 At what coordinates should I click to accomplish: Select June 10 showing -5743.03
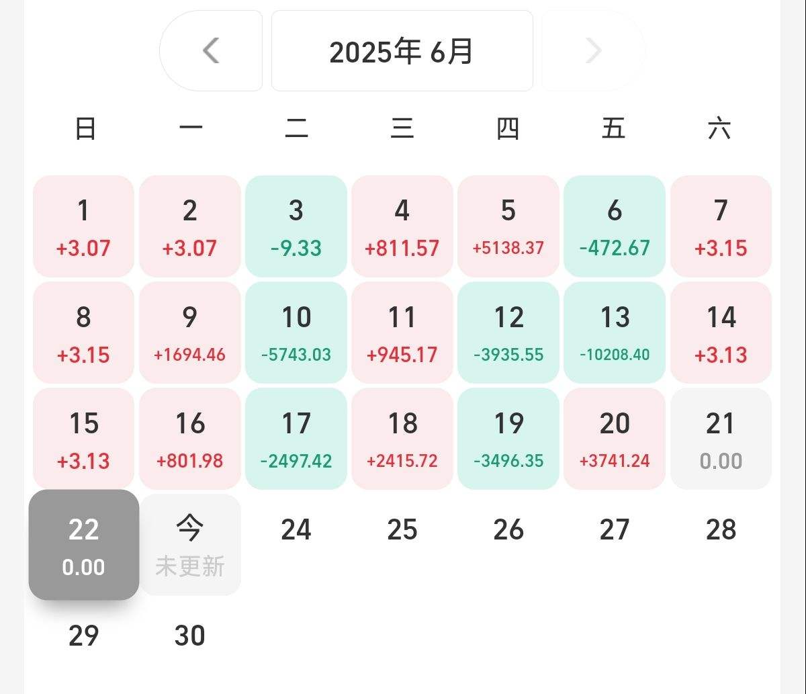[296, 333]
